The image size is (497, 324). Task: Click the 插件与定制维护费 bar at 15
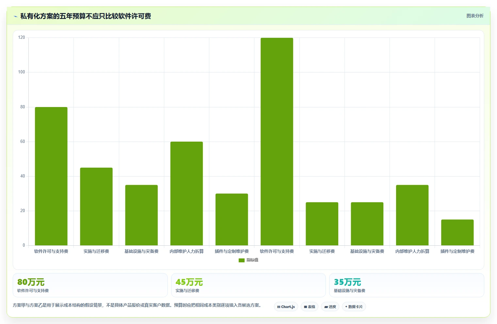[x=457, y=232]
